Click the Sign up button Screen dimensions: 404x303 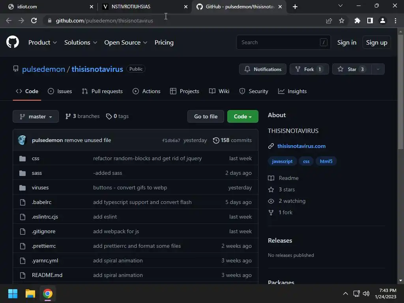377,43
